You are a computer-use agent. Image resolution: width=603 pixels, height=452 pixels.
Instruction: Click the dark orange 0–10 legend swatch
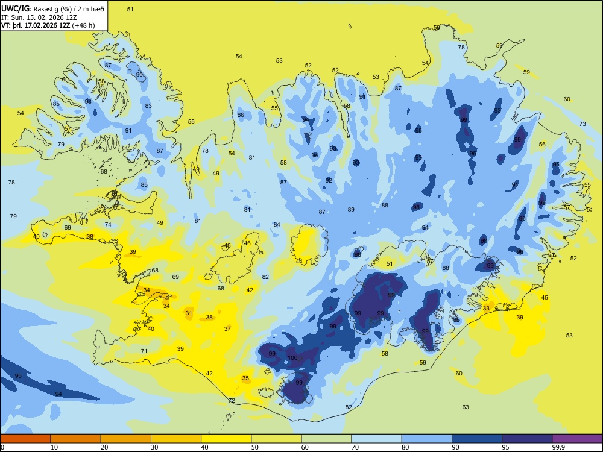[x=25, y=439]
